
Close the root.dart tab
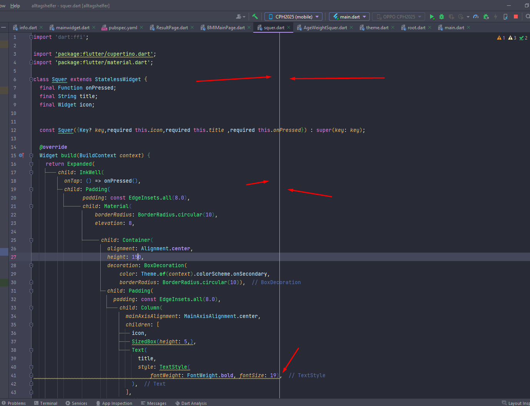coord(430,27)
